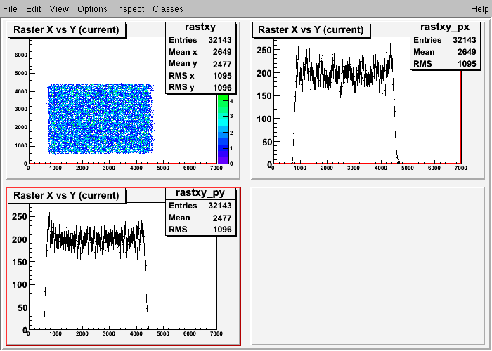Viewport: 492px width, 351px height.
Task: Click the 2D raster scatter plot area
Action: tap(101, 119)
